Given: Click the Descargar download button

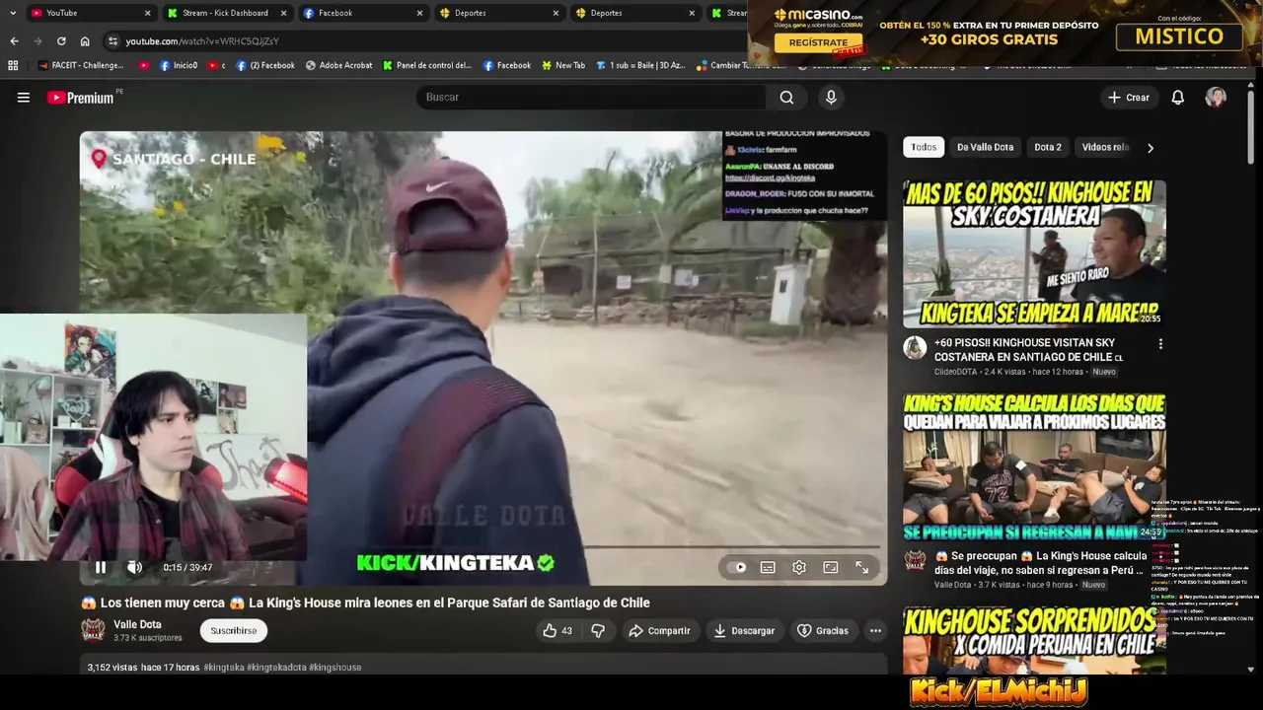Looking at the screenshot, I should click(744, 631).
